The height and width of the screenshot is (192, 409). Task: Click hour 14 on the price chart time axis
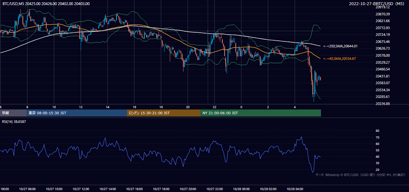pyautogui.click(x=108, y=107)
